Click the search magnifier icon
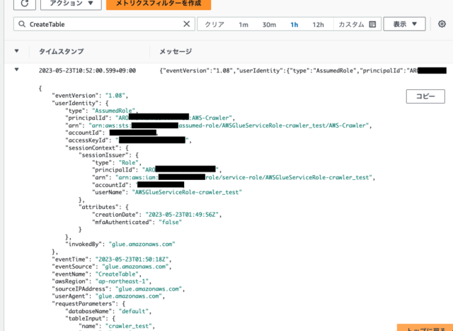The image size is (453, 331). pyautogui.click(x=22, y=24)
